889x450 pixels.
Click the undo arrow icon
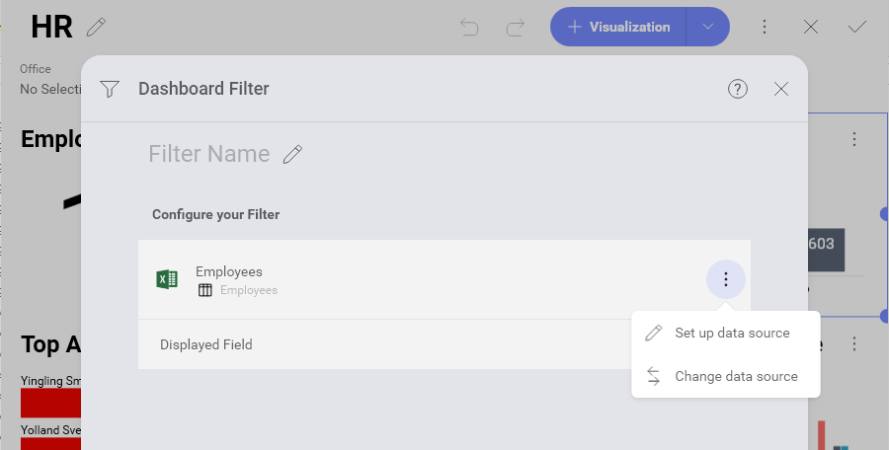pos(469,28)
